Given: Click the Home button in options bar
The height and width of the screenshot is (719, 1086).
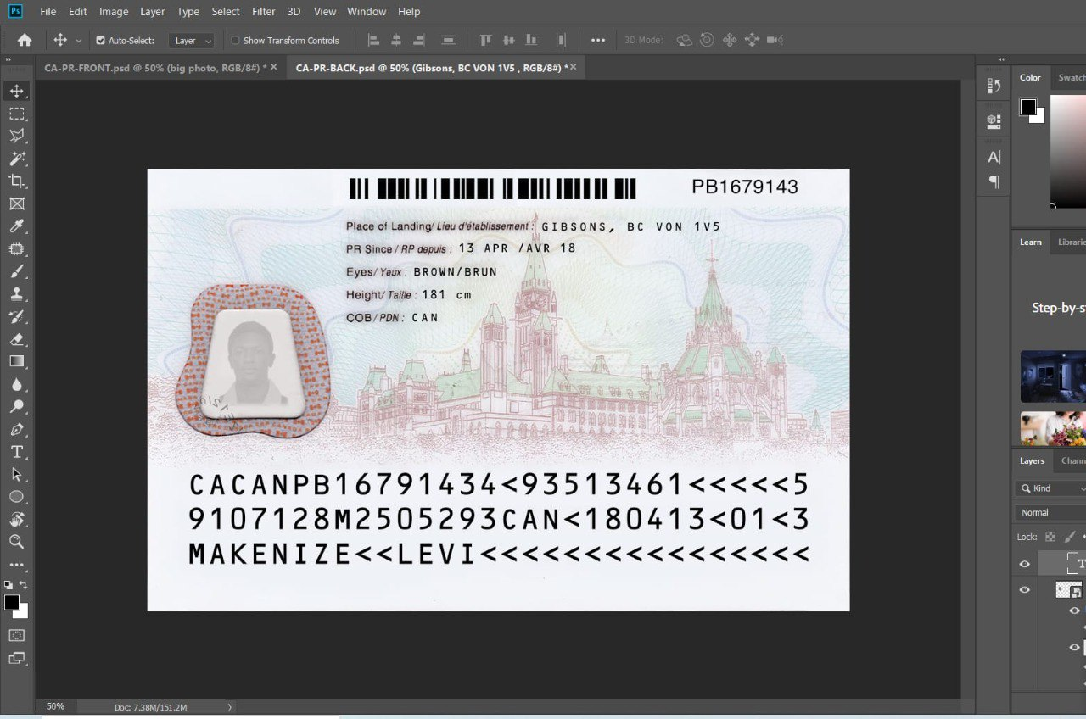Looking at the screenshot, I should (25, 40).
